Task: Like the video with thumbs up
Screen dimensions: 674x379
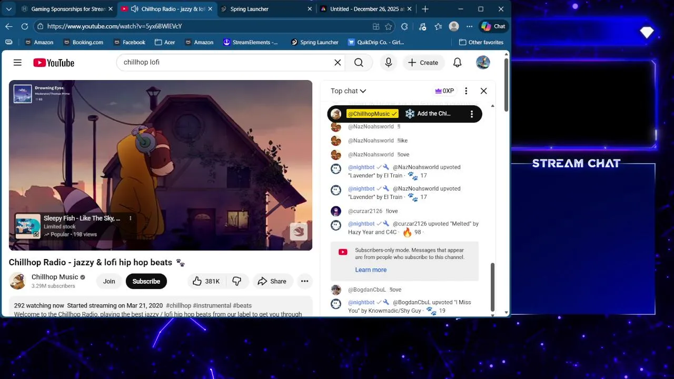Action: pyautogui.click(x=206, y=281)
